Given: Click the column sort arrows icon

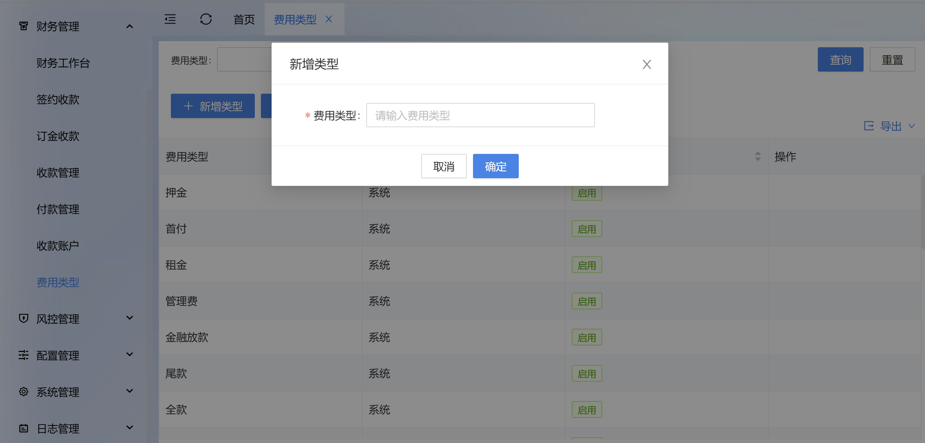Looking at the screenshot, I should [x=758, y=156].
